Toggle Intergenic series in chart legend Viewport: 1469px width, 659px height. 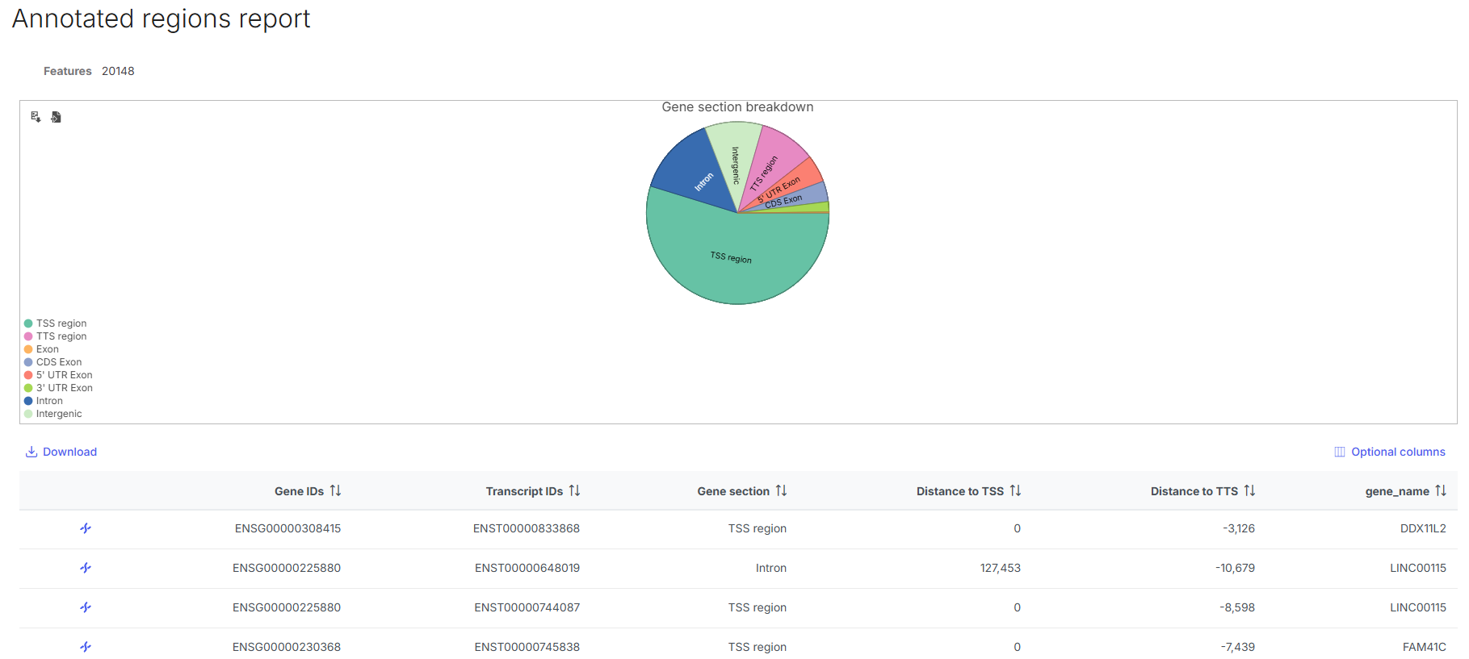coord(58,414)
